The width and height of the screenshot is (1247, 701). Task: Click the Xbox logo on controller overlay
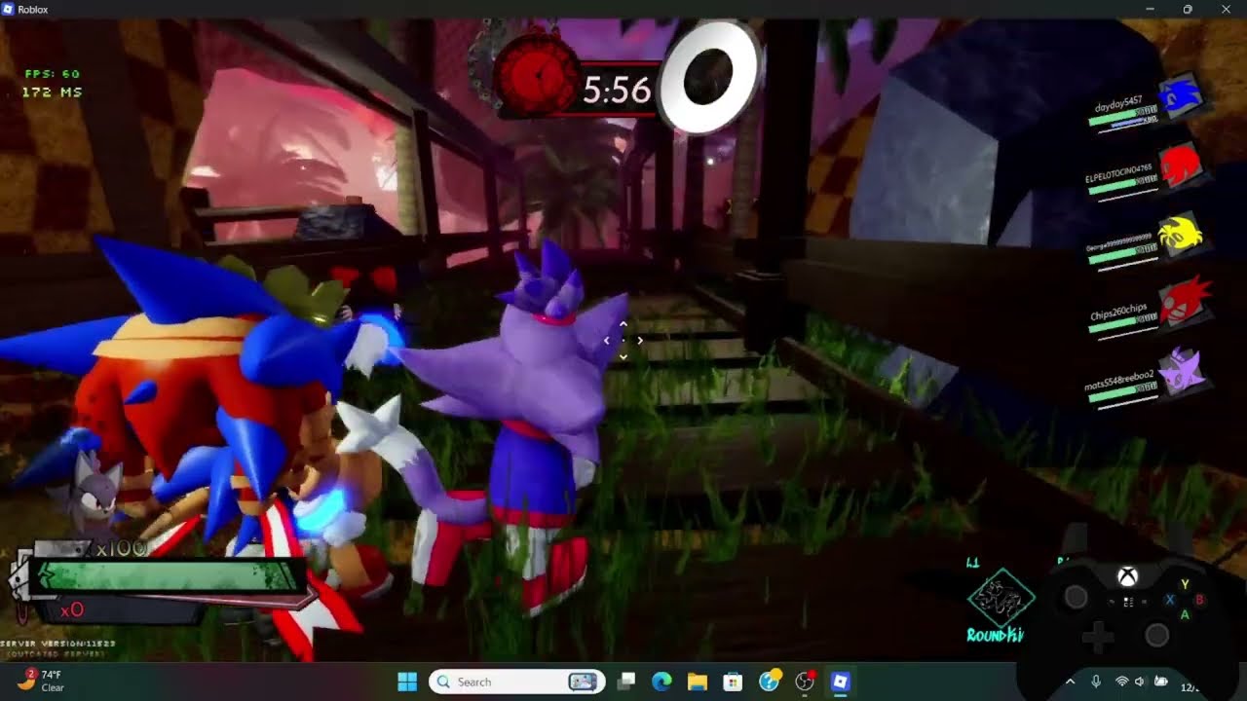click(1127, 576)
